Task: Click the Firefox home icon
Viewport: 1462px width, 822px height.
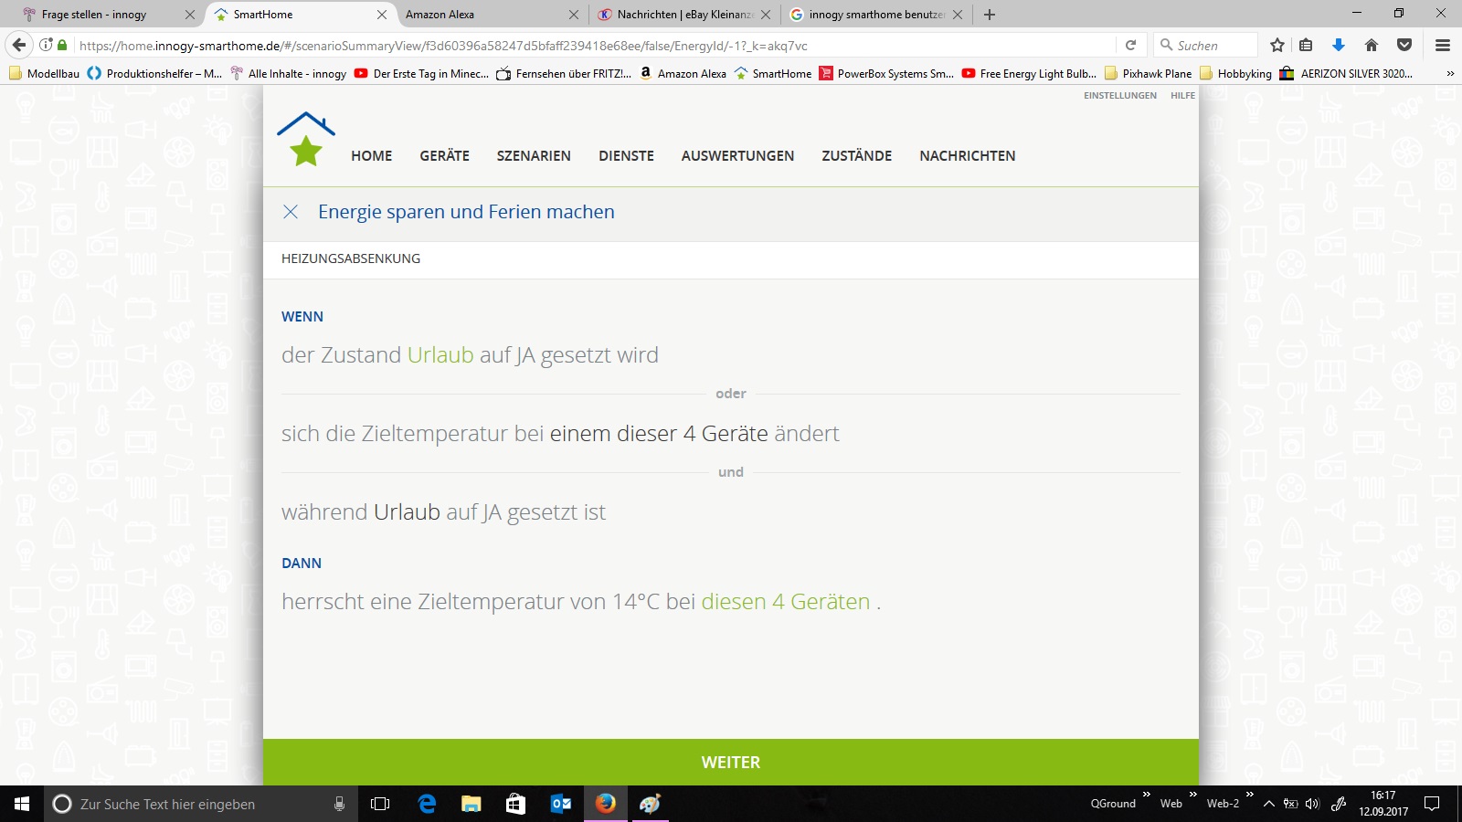Action: (x=1372, y=45)
